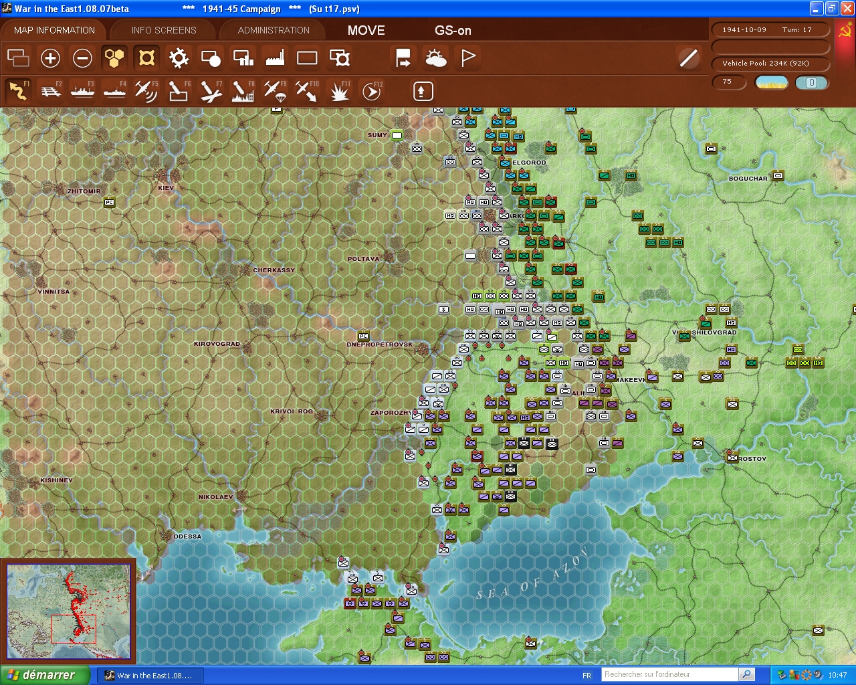Select the PC counter below ZHITOMIR

click(x=109, y=202)
